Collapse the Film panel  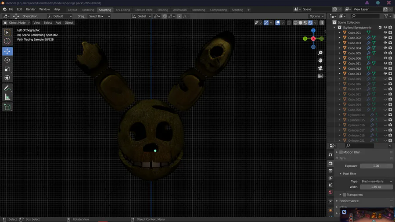(342, 158)
